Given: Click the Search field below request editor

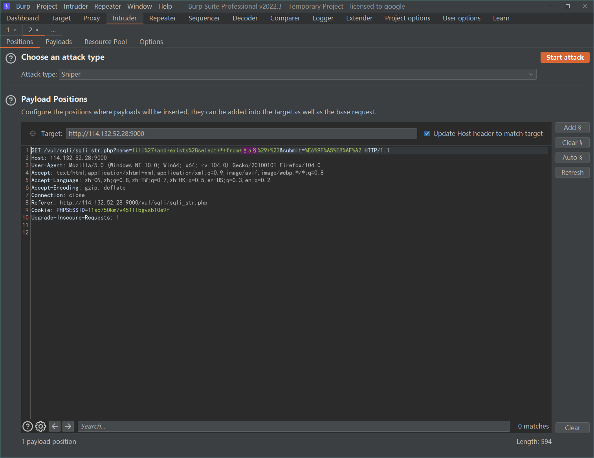Looking at the screenshot, I should tap(293, 426).
